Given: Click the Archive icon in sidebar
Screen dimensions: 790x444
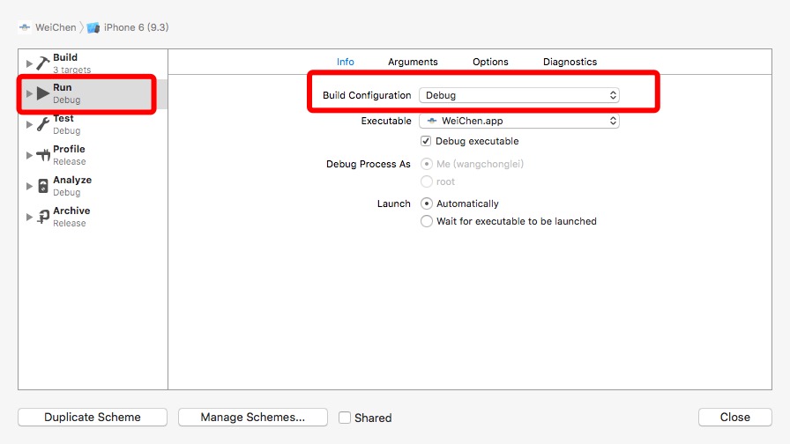Looking at the screenshot, I should pyautogui.click(x=43, y=217).
